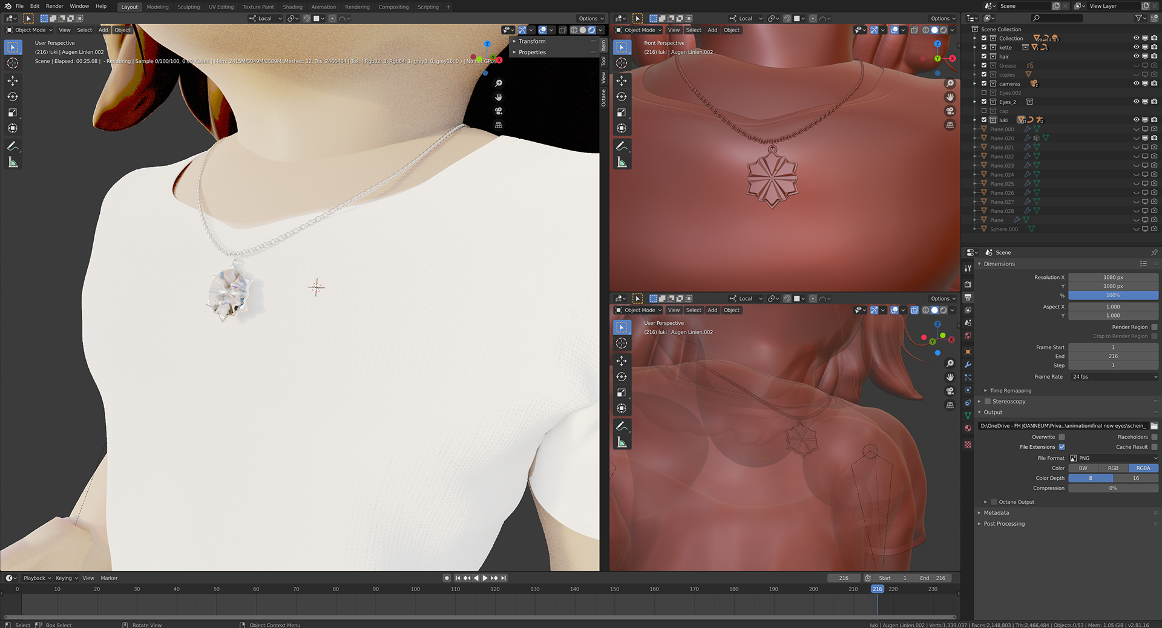Viewport: 1162px width, 628px height.
Task: Uncheck the luki collection checkbox
Action: click(984, 120)
